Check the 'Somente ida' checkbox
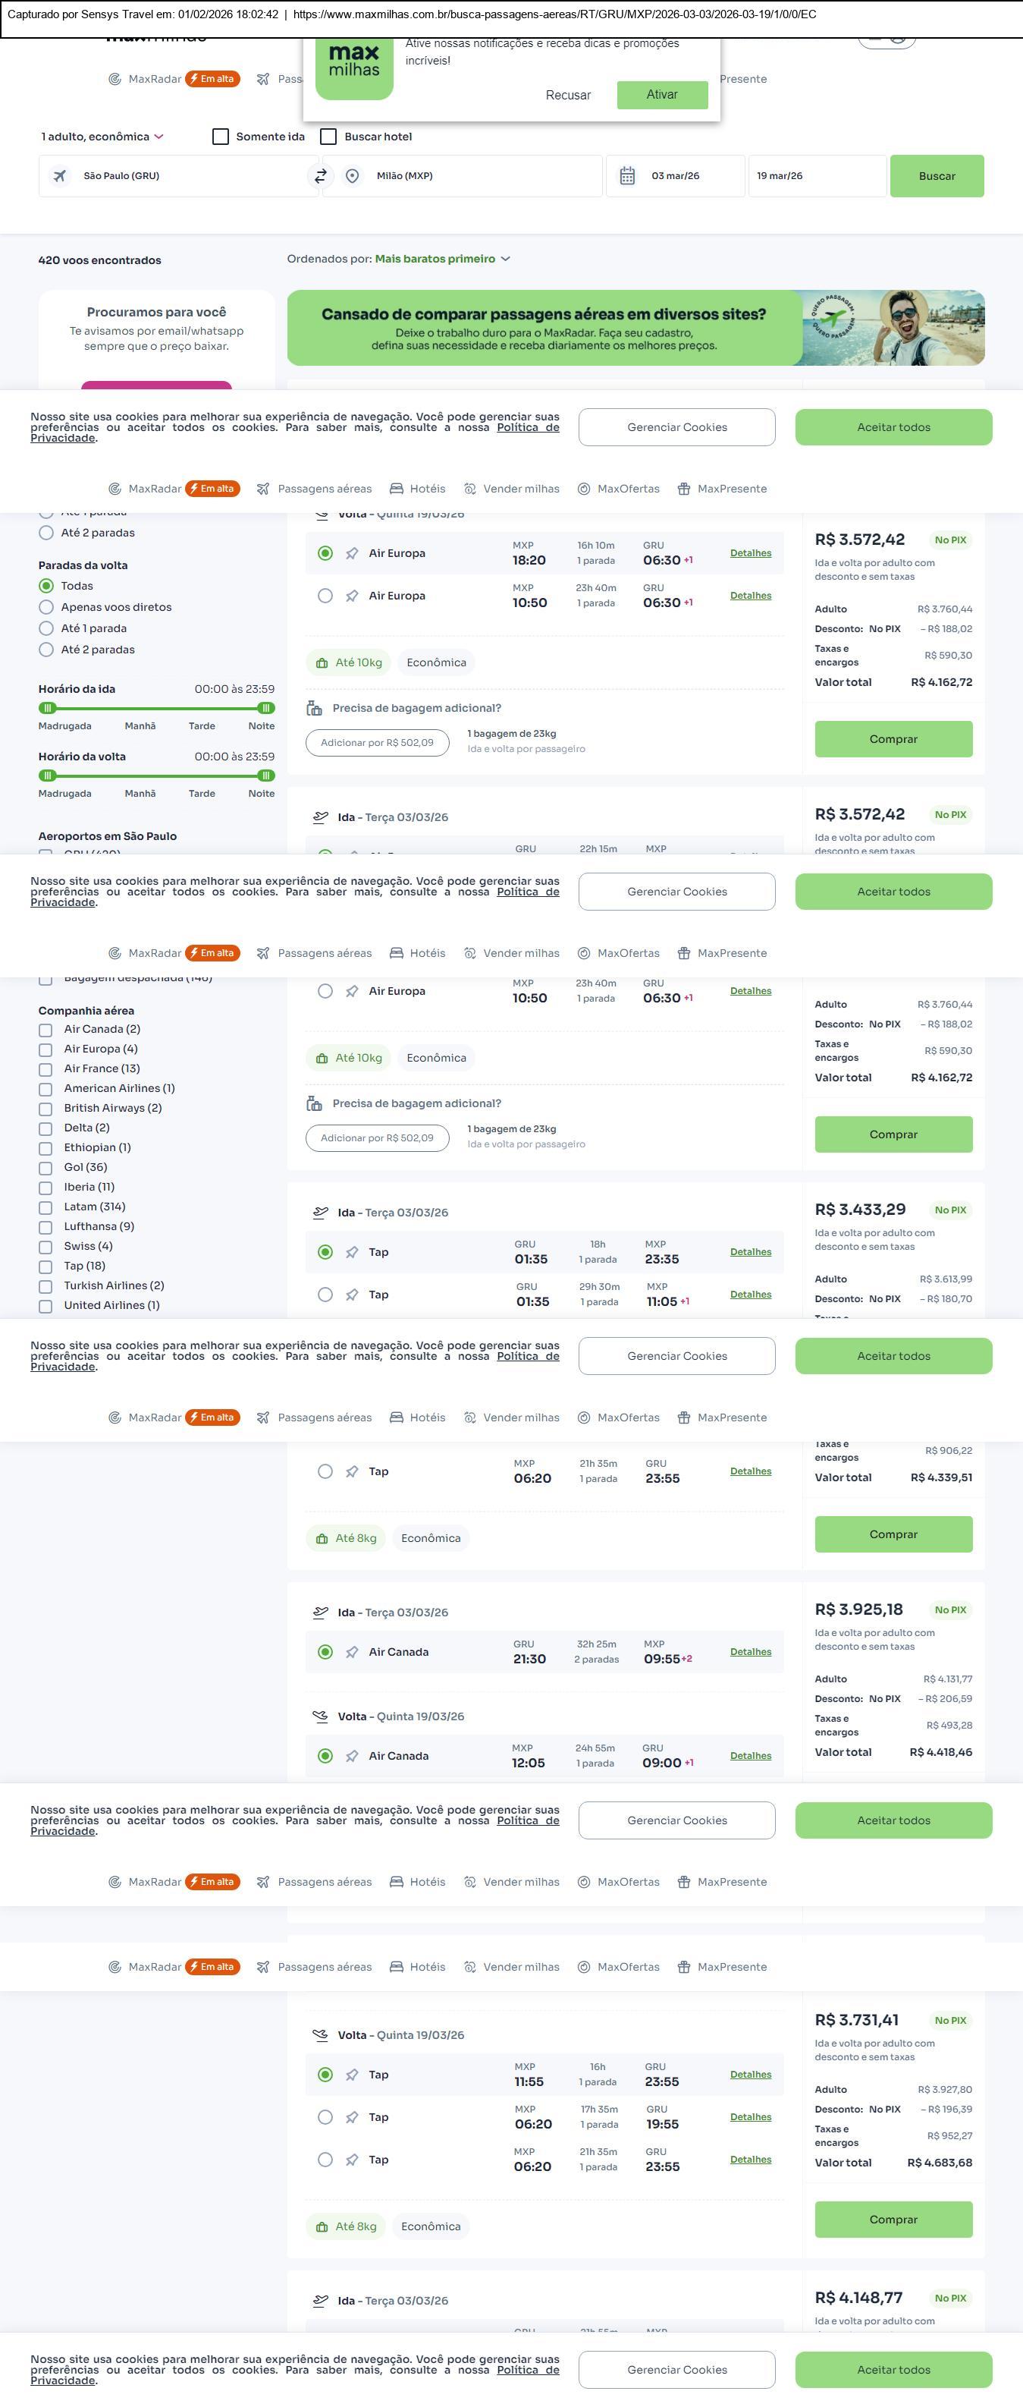 click(x=221, y=137)
